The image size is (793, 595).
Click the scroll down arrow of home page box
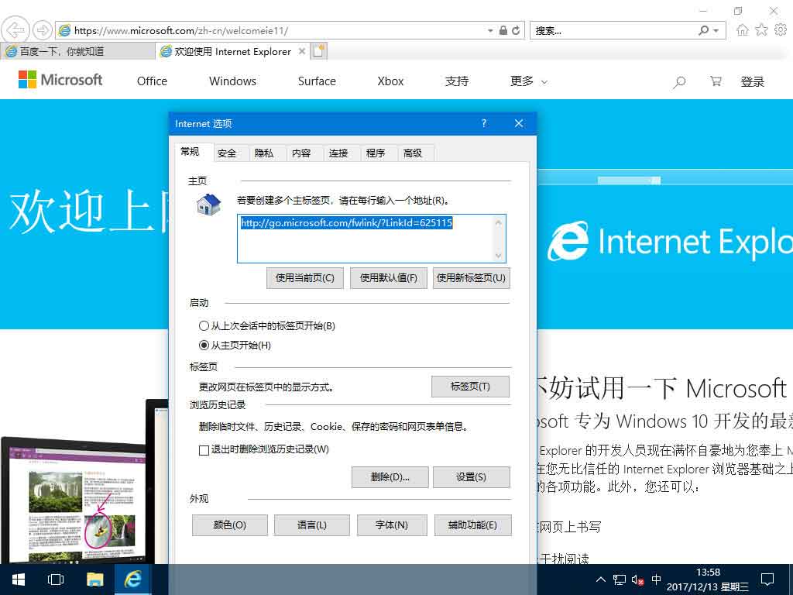[x=499, y=255]
